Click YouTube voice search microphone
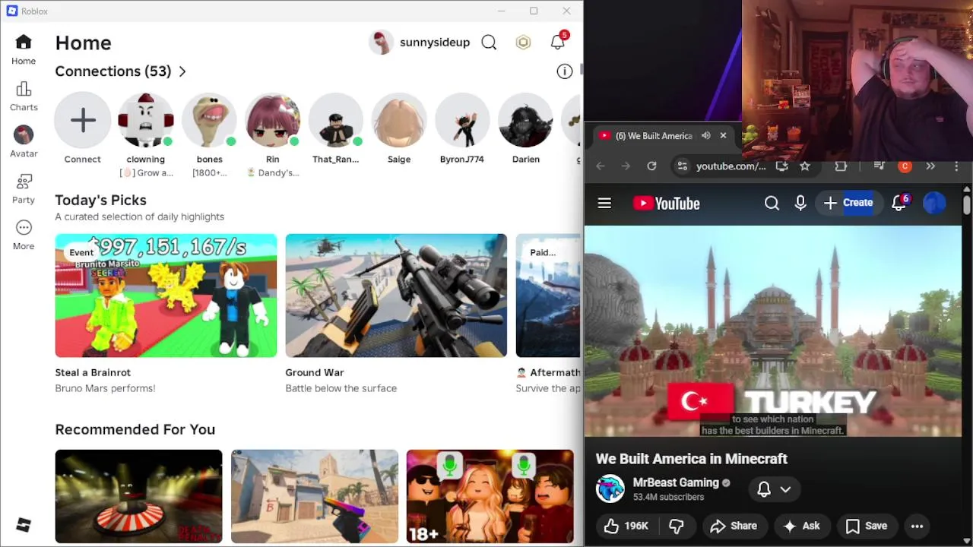 pyautogui.click(x=800, y=203)
